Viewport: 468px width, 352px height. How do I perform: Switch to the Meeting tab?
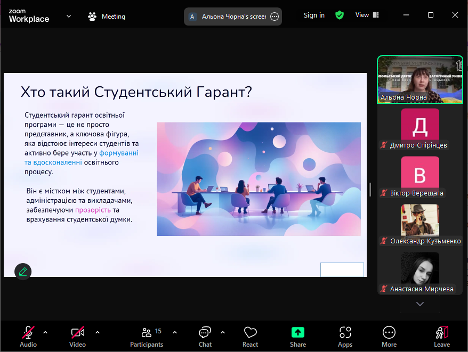click(107, 17)
